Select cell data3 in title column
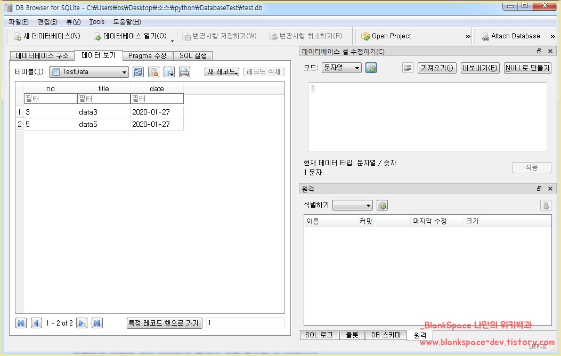Screen dimensions: 561x356 pyautogui.click(x=104, y=112)
